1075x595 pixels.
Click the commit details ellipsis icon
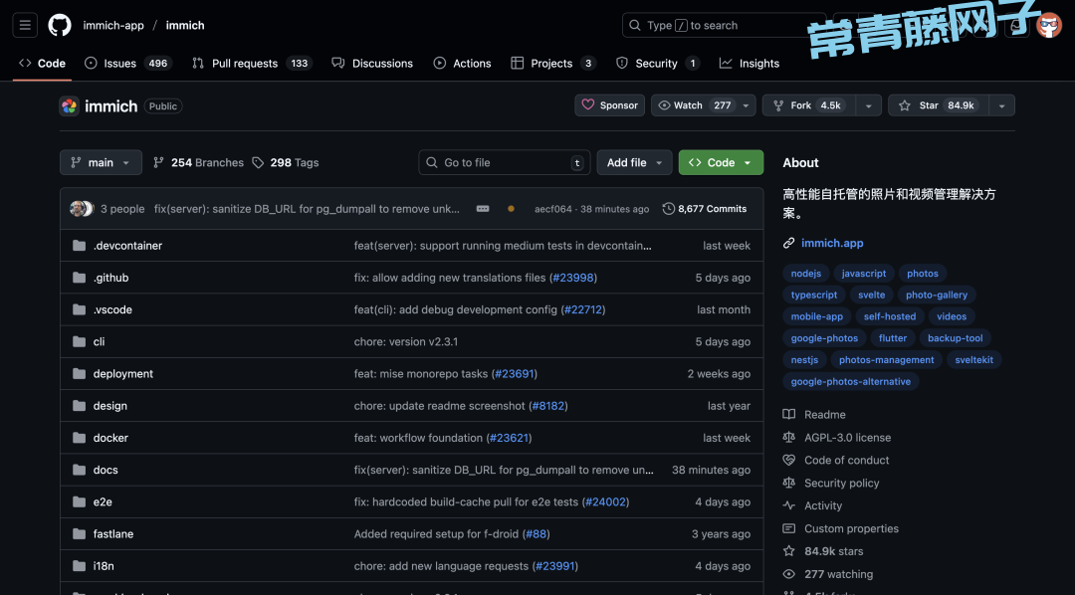[483, 209]
